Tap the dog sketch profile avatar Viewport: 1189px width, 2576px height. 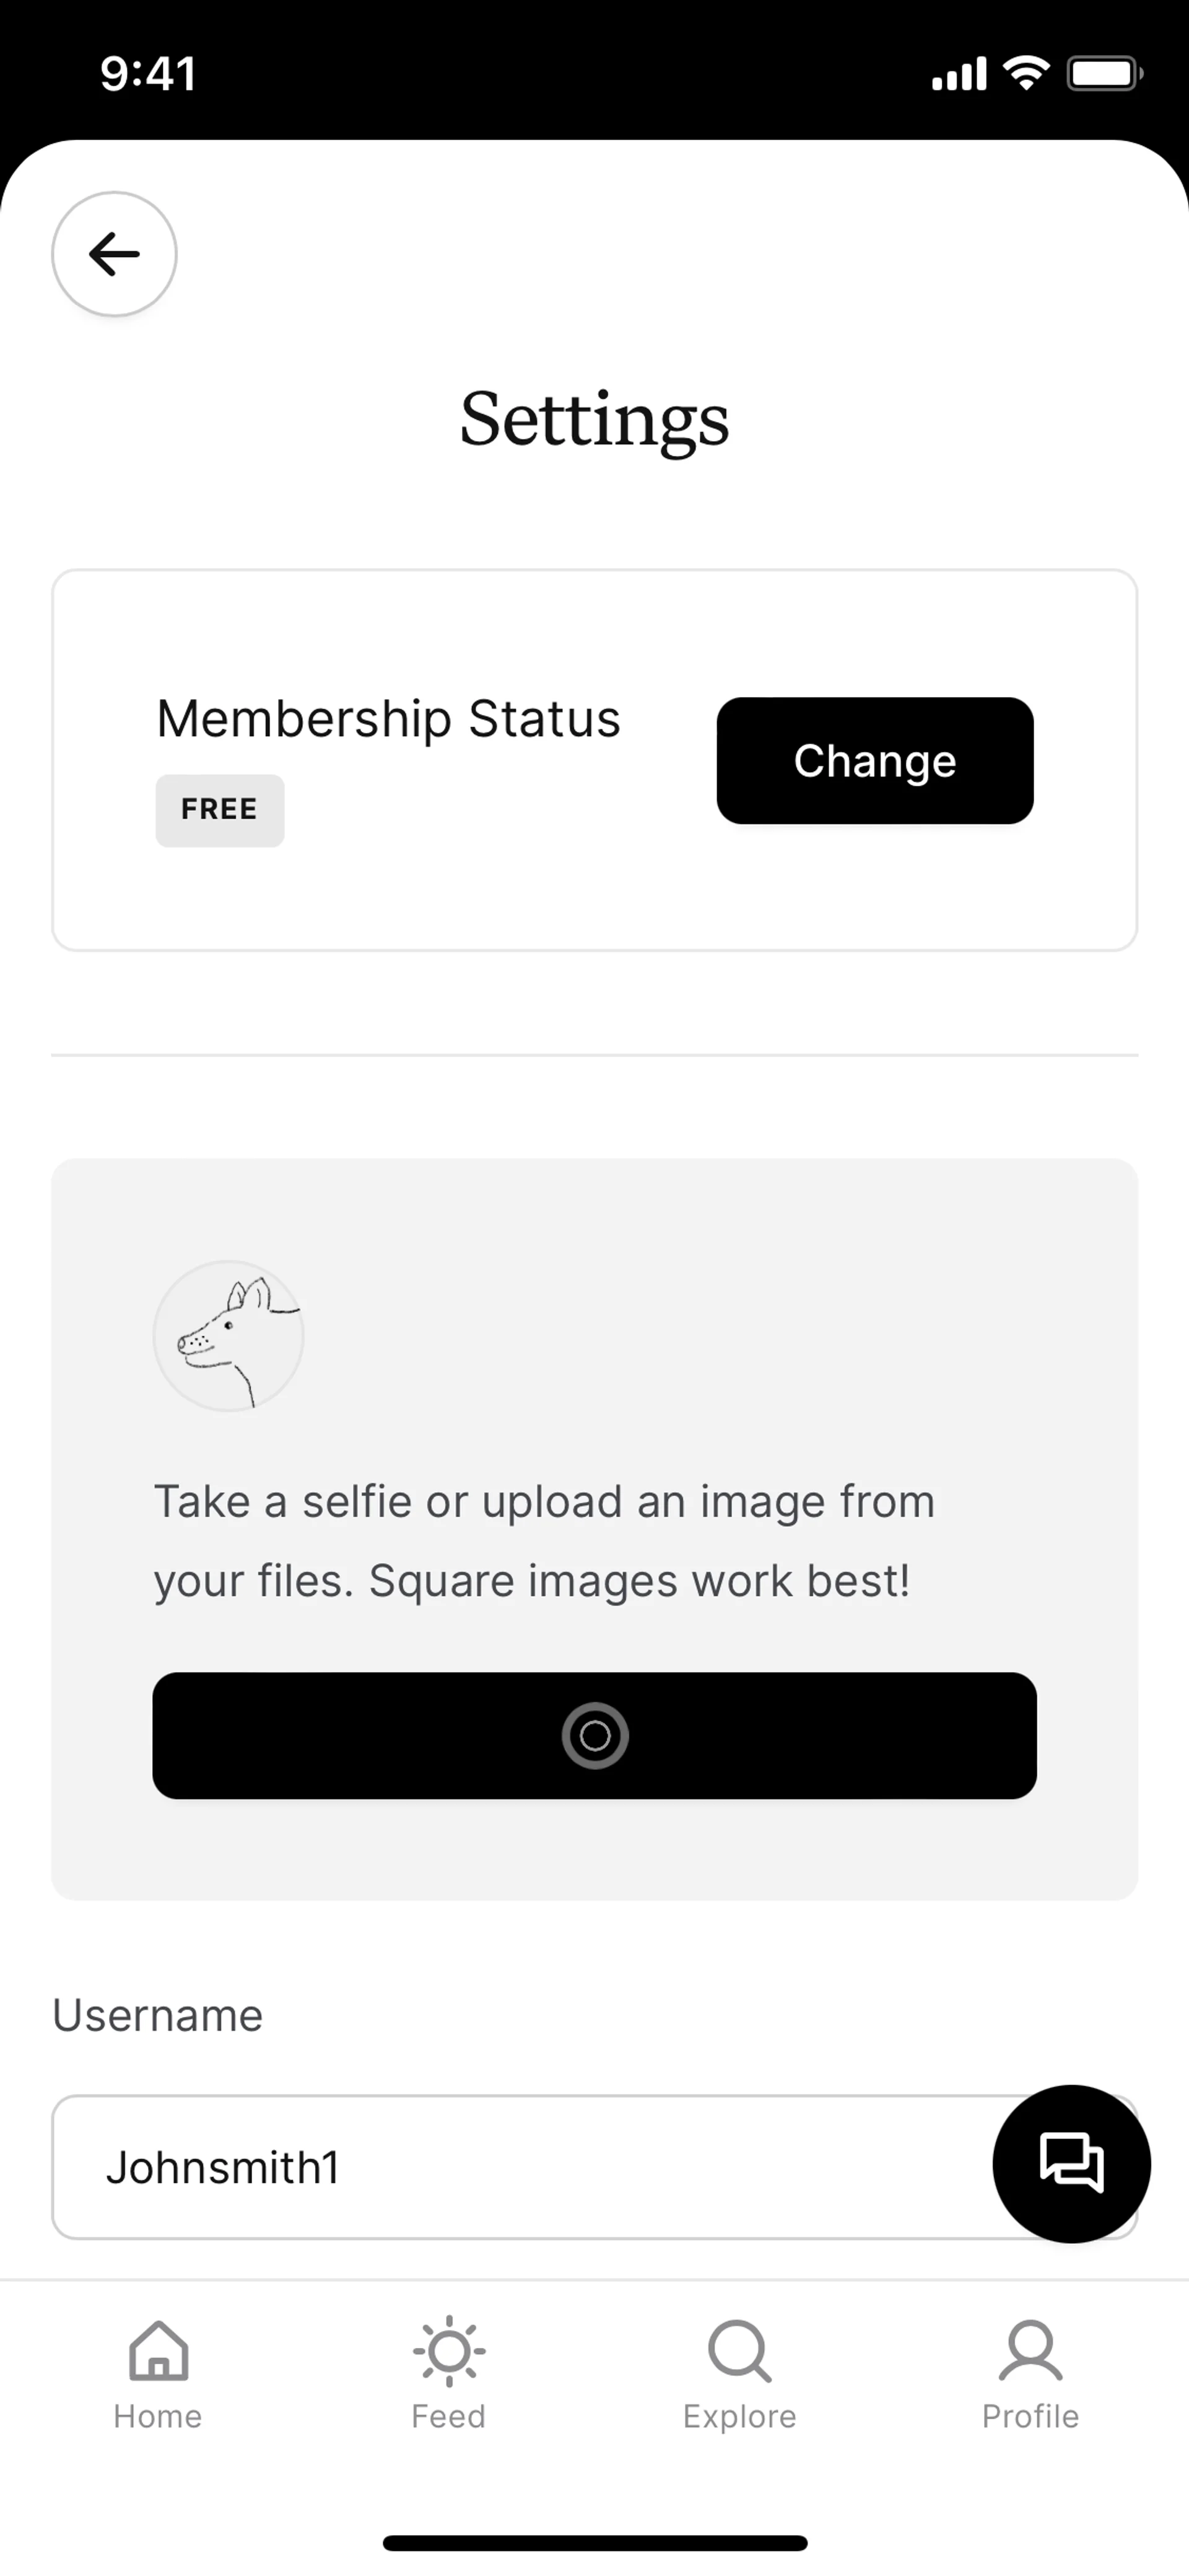point(229,1335)
